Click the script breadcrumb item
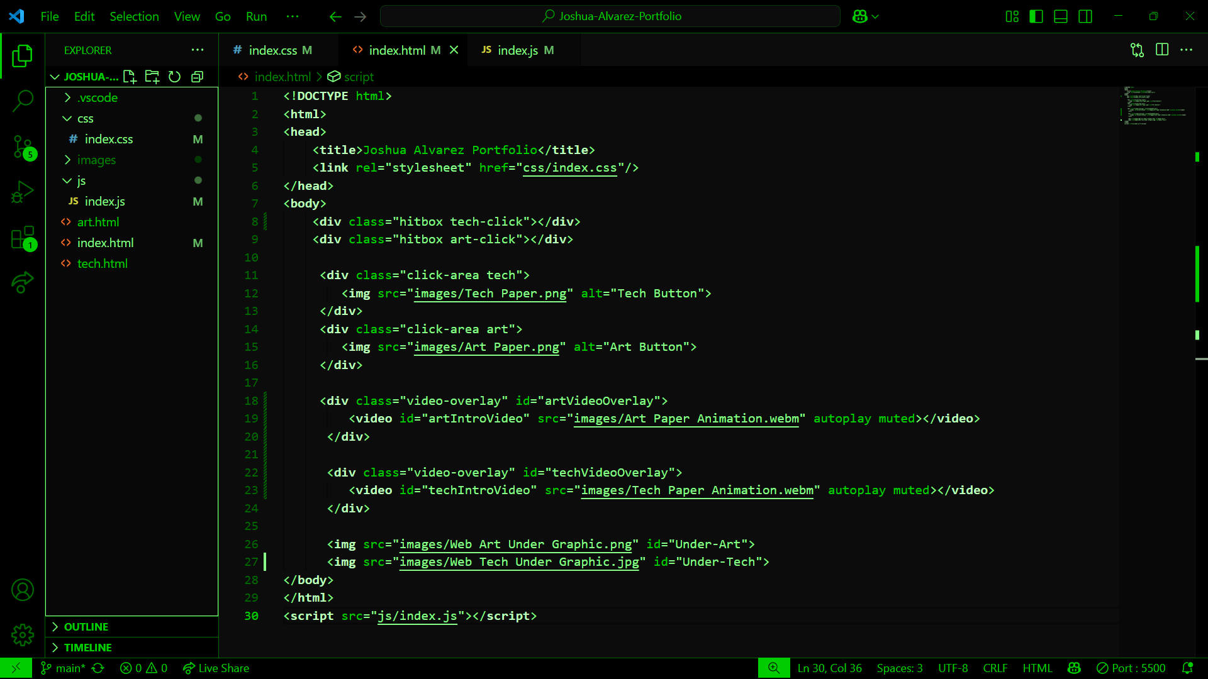The width and height of the screenshot is (1208, 679). pos(350,77)
